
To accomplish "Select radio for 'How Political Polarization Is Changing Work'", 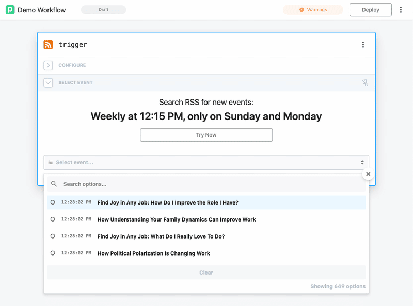I will click(x=53, y=253).
